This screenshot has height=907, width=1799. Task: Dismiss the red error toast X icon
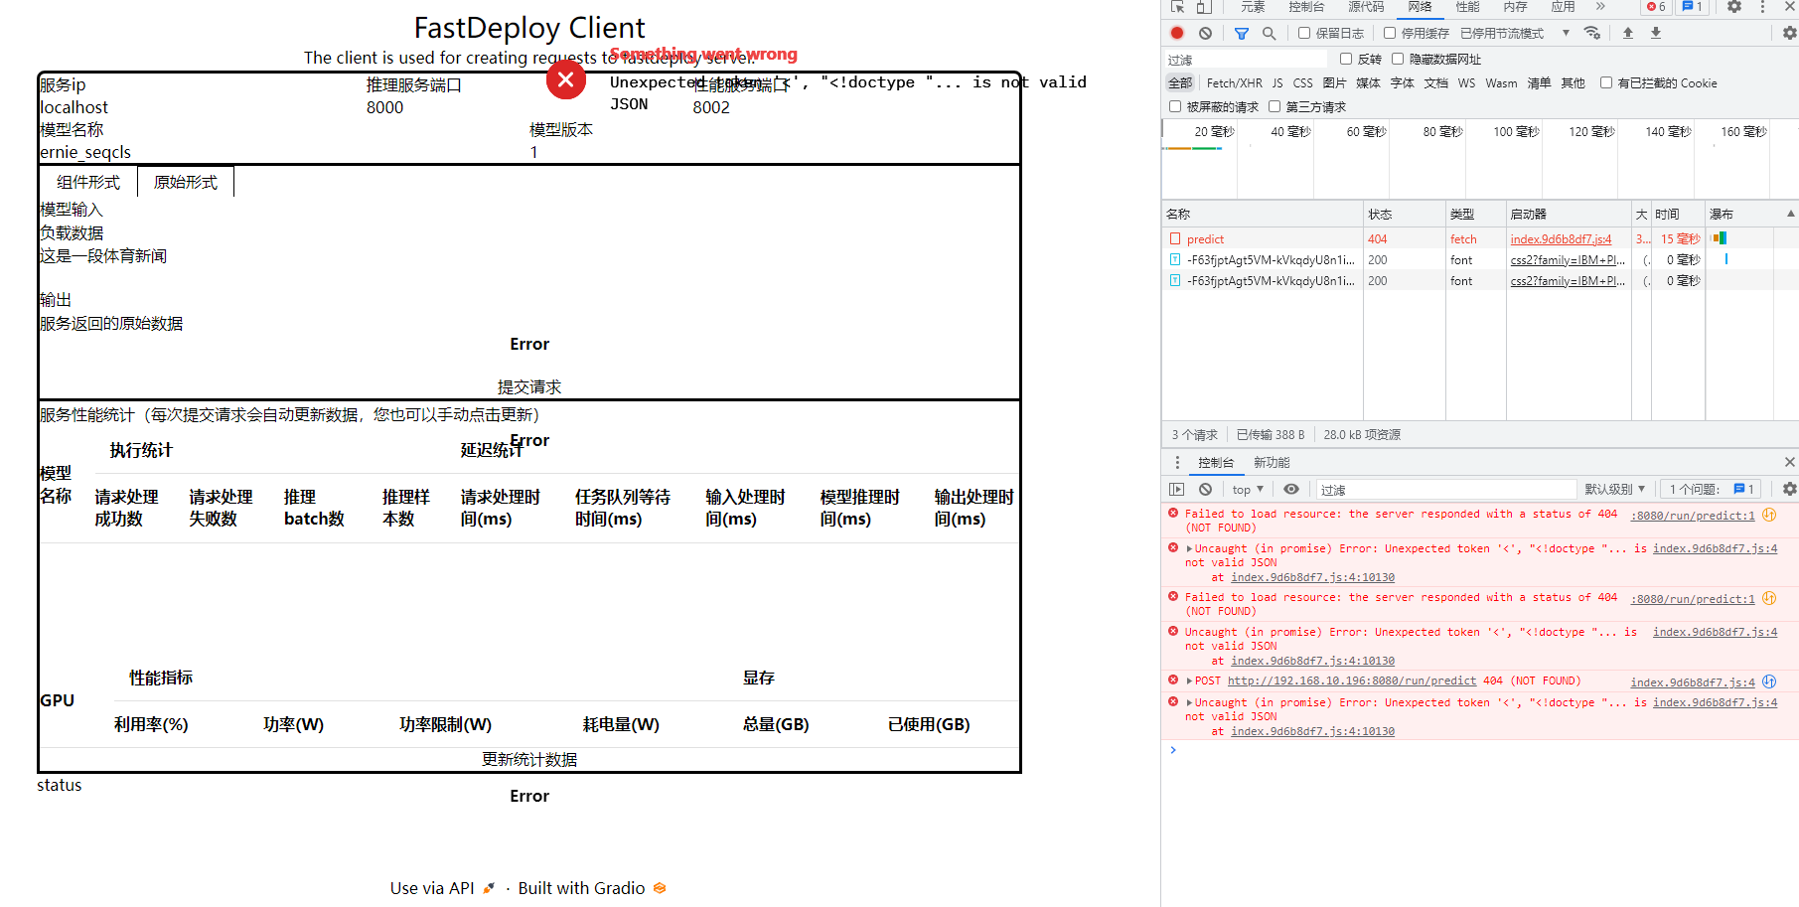coord(566,79)
